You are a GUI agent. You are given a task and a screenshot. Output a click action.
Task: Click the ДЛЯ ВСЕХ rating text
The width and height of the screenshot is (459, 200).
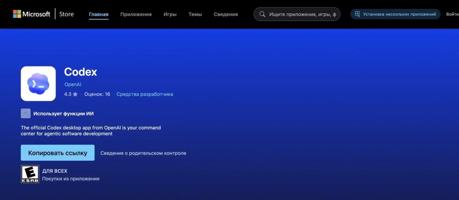click(x=55, y=171)
